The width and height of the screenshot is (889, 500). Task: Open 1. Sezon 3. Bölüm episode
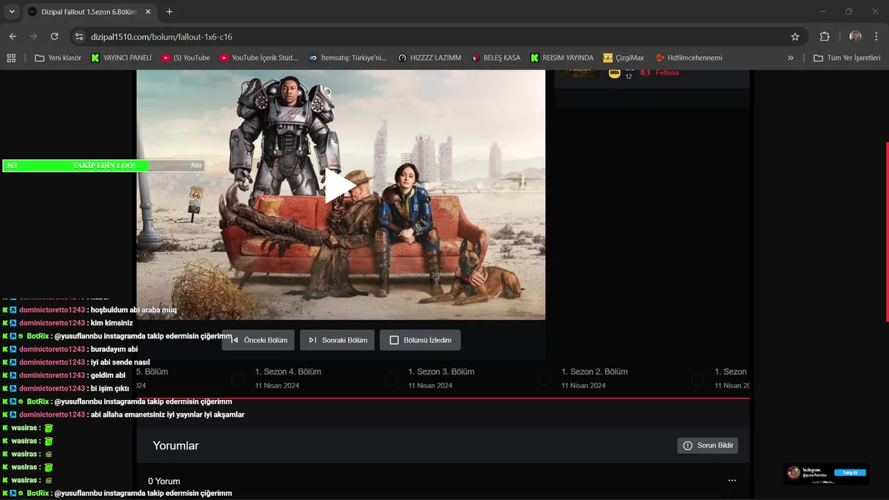[x=441, y=372]
